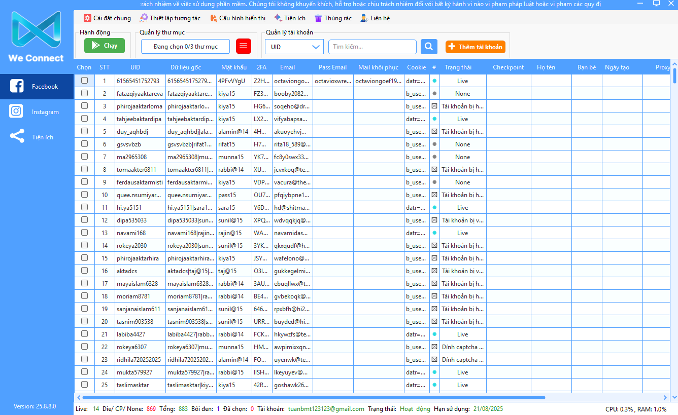Click the We Connect logo
Viewport: 678px width, 415px height.
[36, 36]
